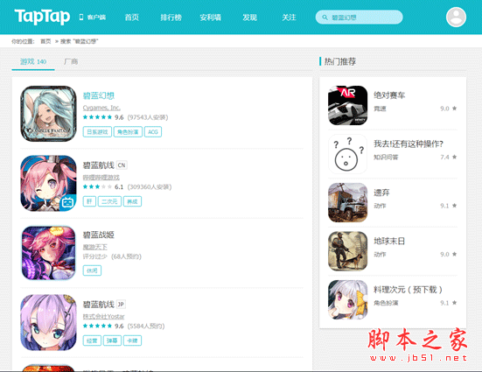
Task: Open the 绝对赛车 title in 热门推荐
Action: (389, 95)
